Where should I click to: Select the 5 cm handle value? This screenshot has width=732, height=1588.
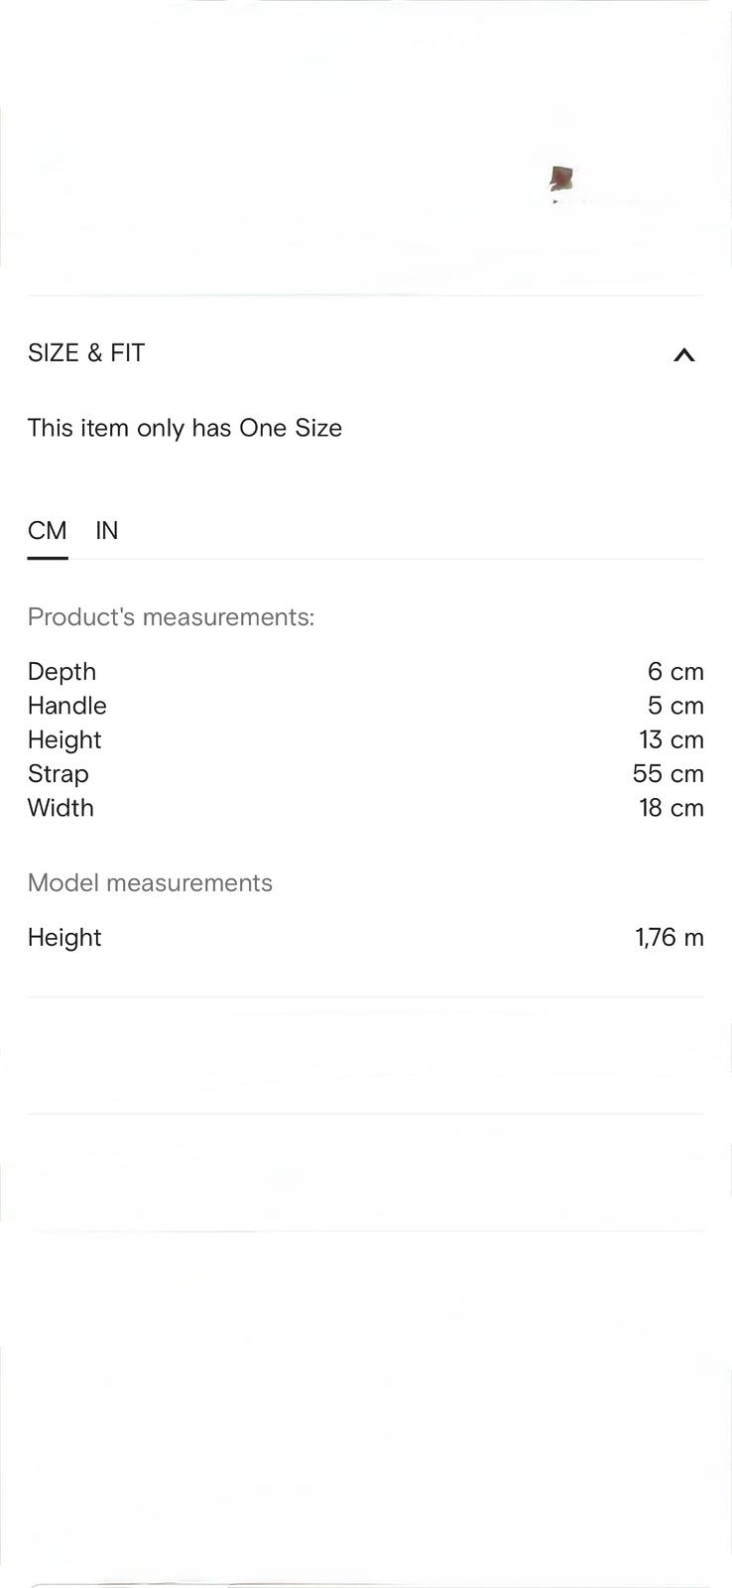click(x=675, y=706)
